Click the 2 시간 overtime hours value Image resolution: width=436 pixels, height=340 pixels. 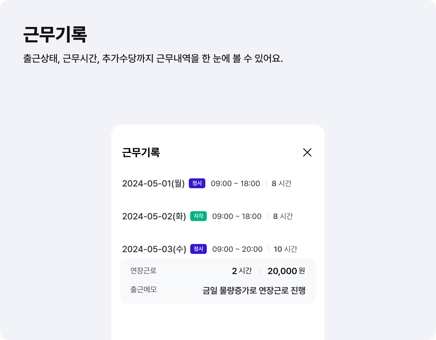(x=242, y=271)
